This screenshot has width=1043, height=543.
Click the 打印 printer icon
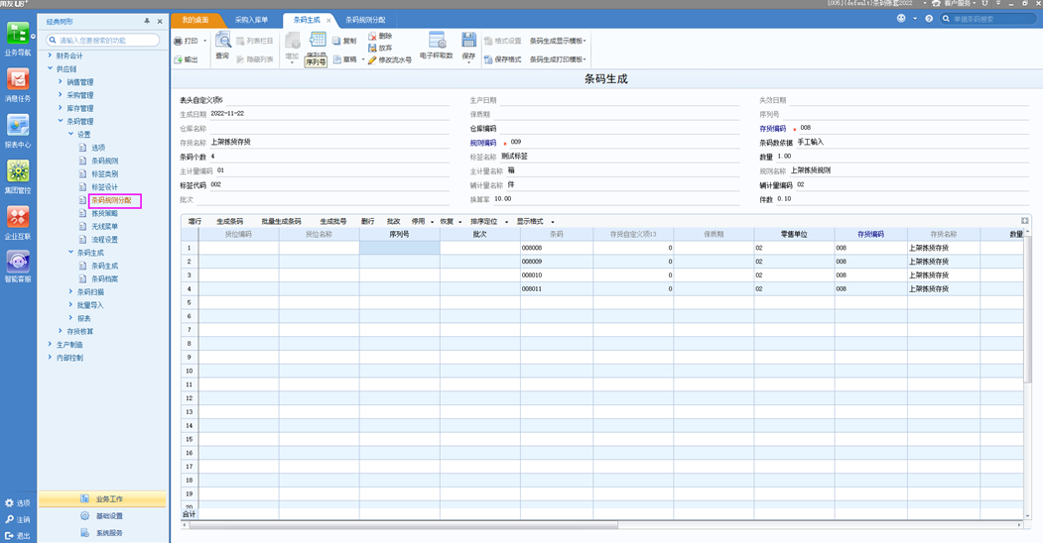coord(179,41)
